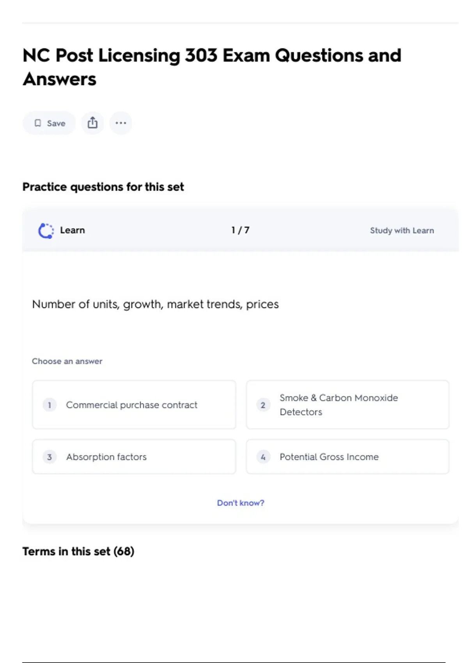Click the Learn label in card header
468x663 pixels.
[73, 230]
